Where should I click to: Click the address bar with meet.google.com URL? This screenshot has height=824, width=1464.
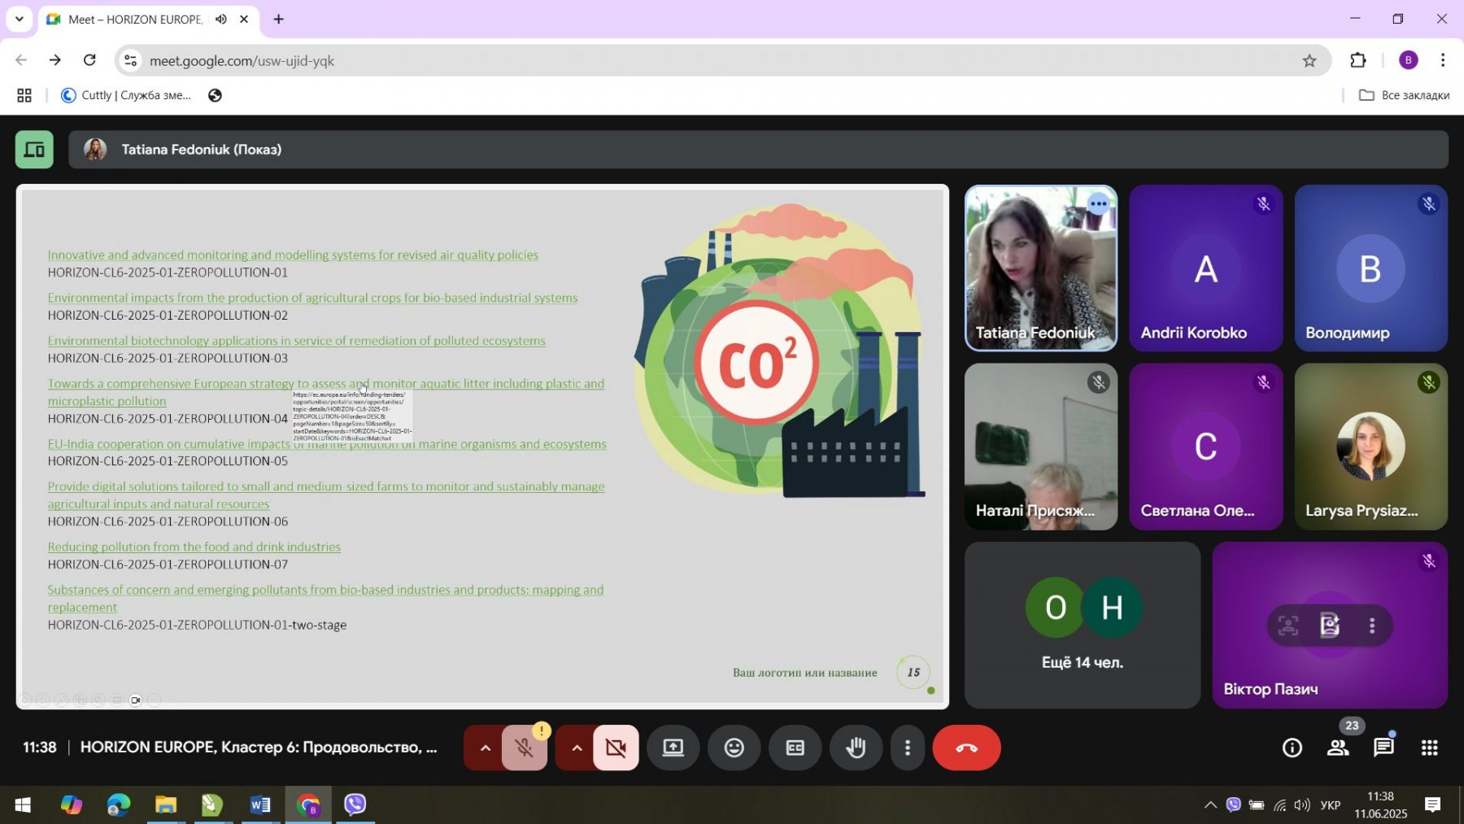[x=722, y=61]
